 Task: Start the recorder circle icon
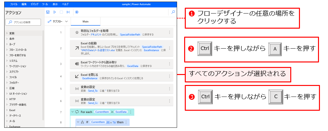point(77,12)
